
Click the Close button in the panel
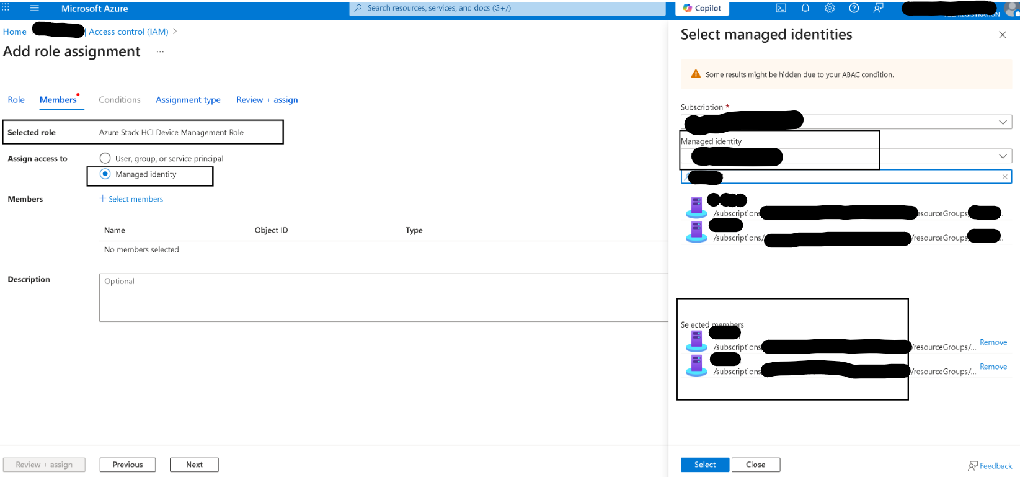tap(755, 465)
